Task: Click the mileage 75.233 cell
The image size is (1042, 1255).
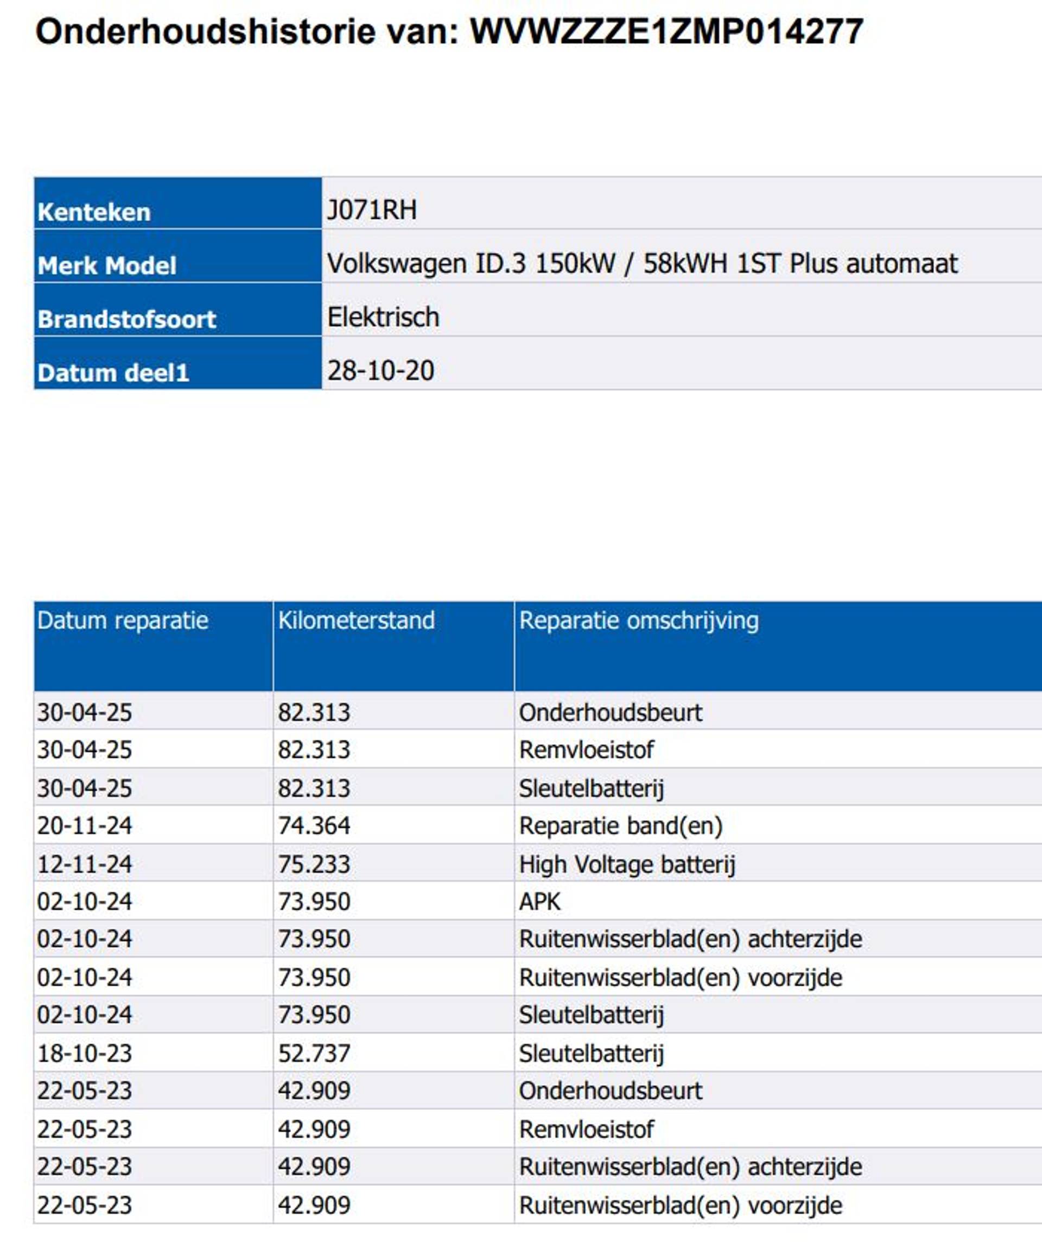Action: pyautogui.click(x=314, y=864)
